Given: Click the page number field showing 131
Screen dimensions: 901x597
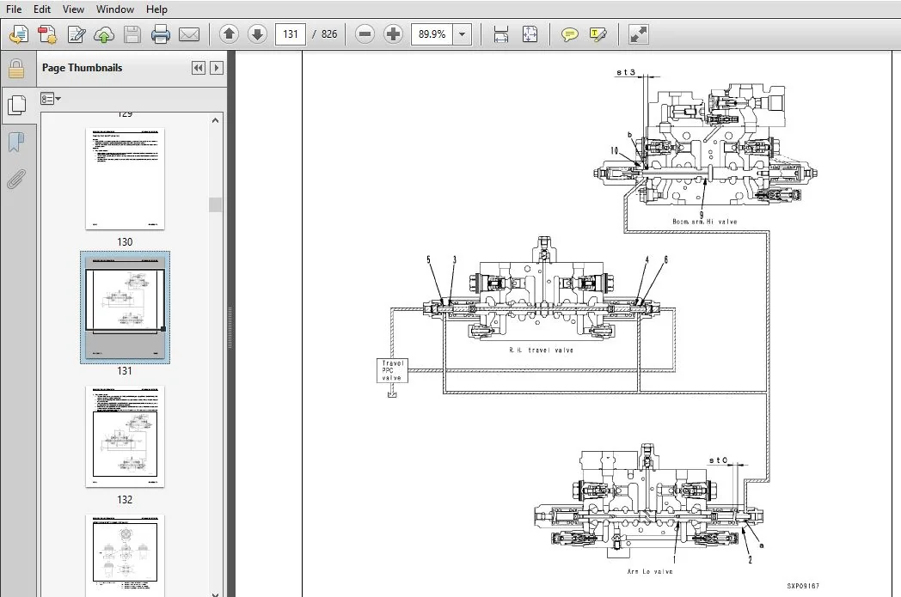Looking at the screenshot, I should [291, 34].
